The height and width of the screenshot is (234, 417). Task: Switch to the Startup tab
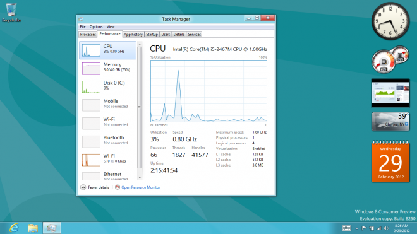[x=152, y=35]
